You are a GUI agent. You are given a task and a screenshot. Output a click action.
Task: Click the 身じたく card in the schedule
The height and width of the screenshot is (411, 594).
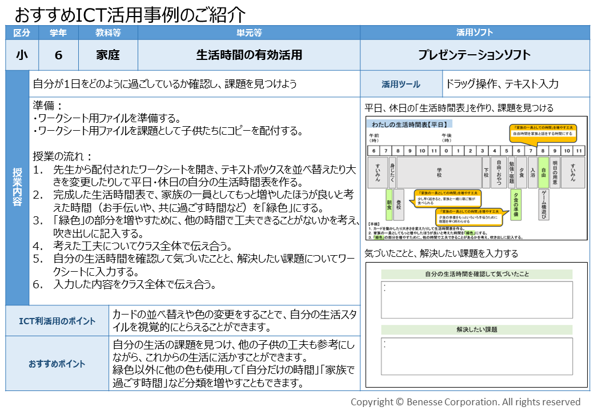[392, 172]
